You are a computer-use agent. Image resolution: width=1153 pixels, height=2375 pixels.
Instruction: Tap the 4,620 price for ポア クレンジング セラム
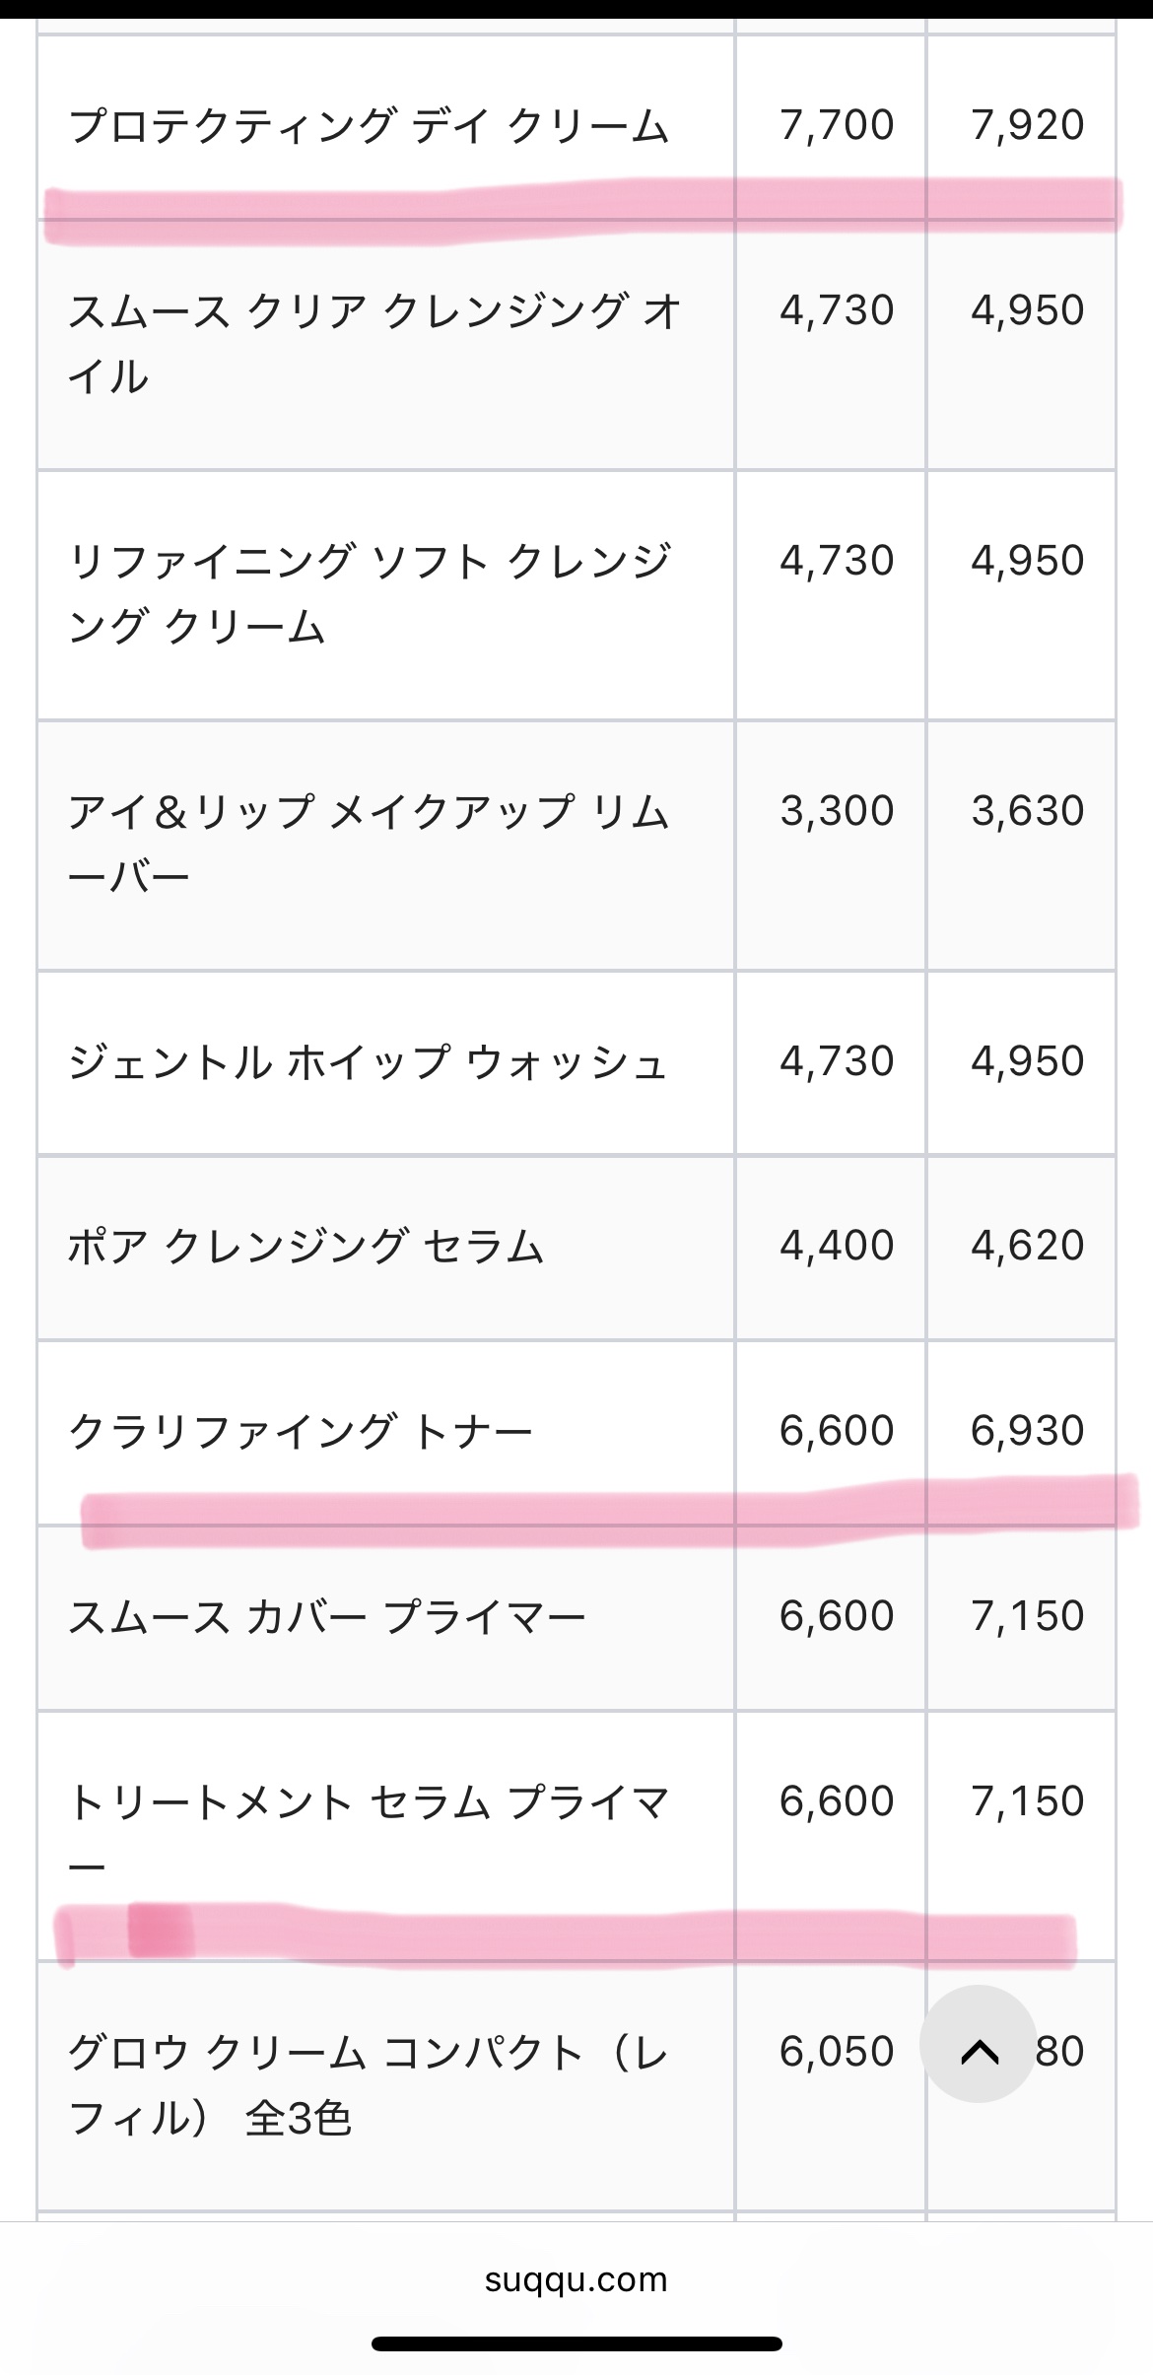pos(1027,1246)
